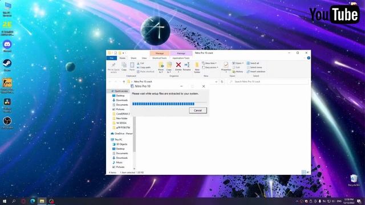Viewport: 365px width, 205px height.
Task: Expand the Open dropdown in ribbon
Action: coord(238,63)
